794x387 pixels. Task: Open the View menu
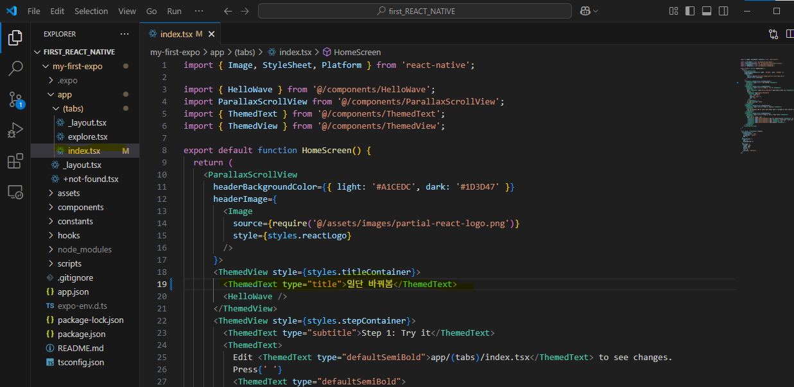click(x=127, y=11)
